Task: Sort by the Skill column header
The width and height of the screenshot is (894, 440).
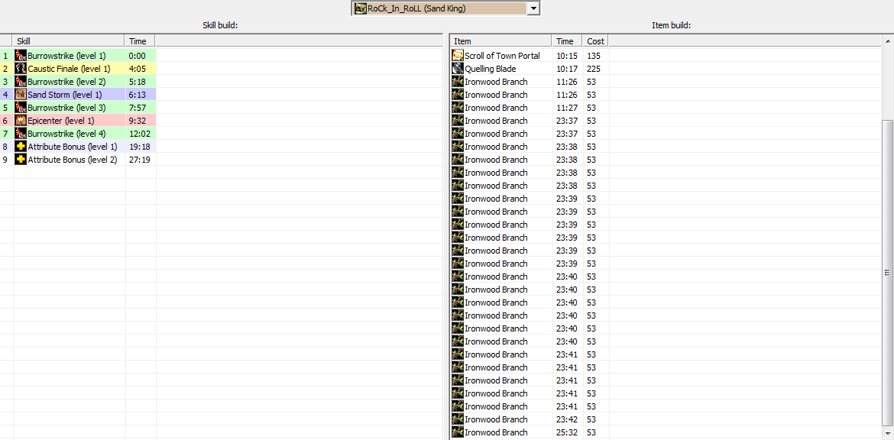Action: click(69, 41)
